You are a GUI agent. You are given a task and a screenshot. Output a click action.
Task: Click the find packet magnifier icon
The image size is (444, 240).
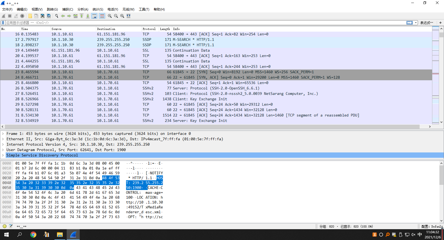pyautogui.click(x=57, y=16)
